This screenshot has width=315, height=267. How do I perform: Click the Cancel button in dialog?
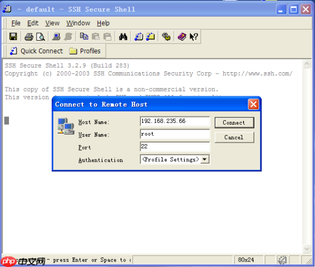(x=234, y=137)
